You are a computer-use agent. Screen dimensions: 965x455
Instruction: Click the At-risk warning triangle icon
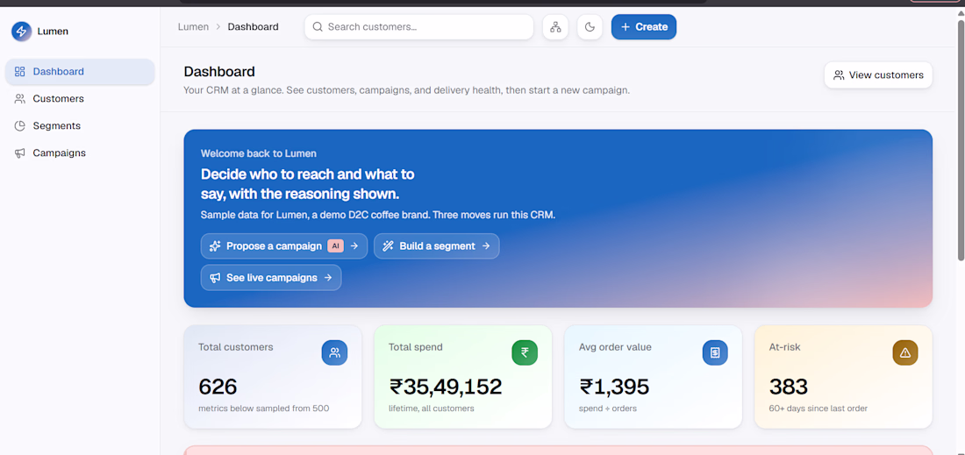tap(904, 352)
